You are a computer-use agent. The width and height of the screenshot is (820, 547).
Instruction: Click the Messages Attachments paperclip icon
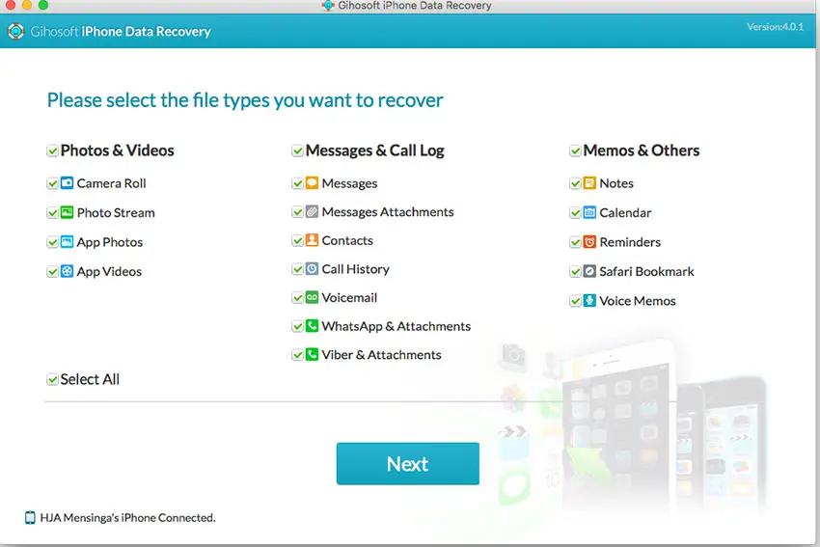coord(312,212)
